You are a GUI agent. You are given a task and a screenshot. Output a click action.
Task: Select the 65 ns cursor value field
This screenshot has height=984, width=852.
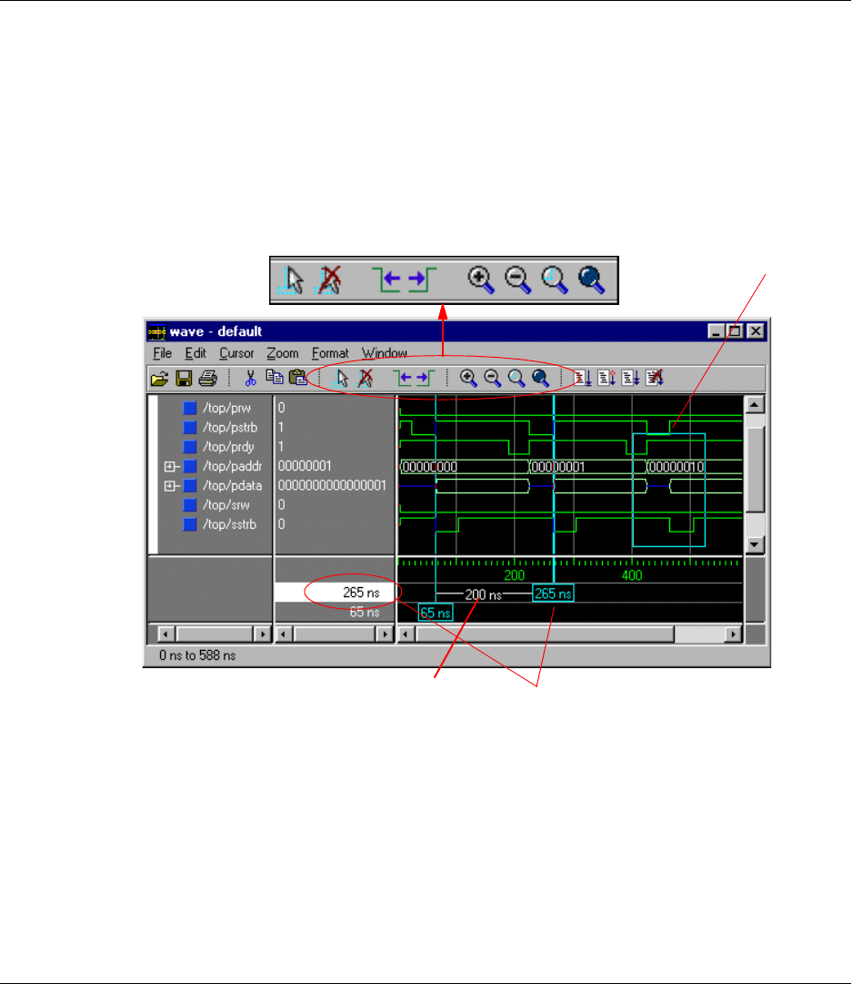[x=336, y=612]
